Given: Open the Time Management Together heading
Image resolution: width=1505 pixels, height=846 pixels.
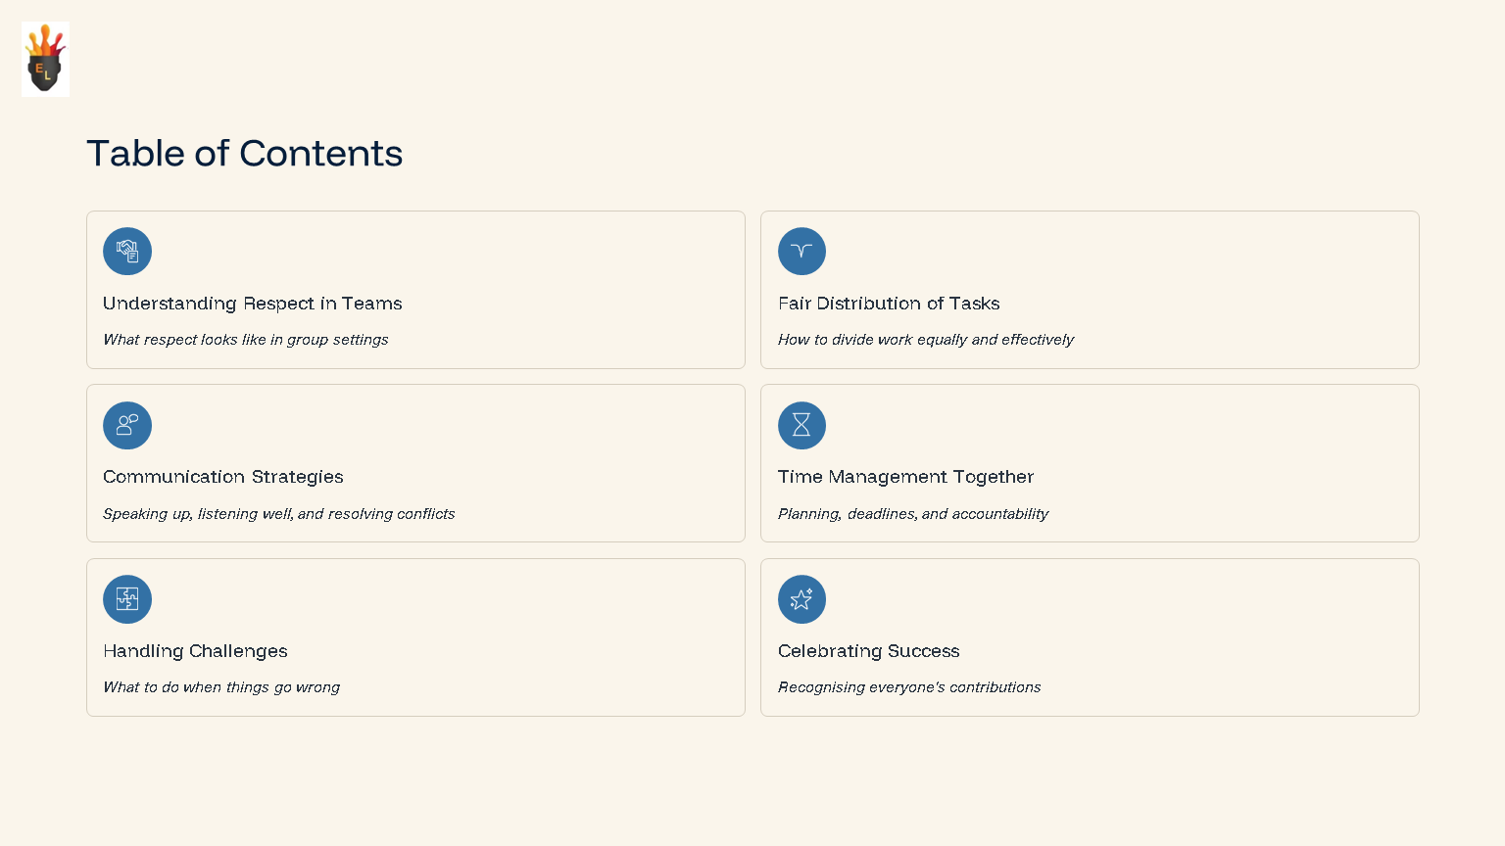Looking at the screenshot, I should tap(905, 477).
